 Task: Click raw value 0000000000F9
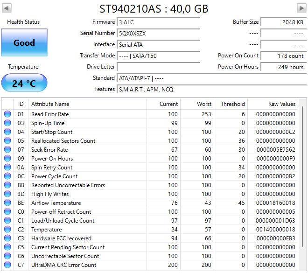276,159
